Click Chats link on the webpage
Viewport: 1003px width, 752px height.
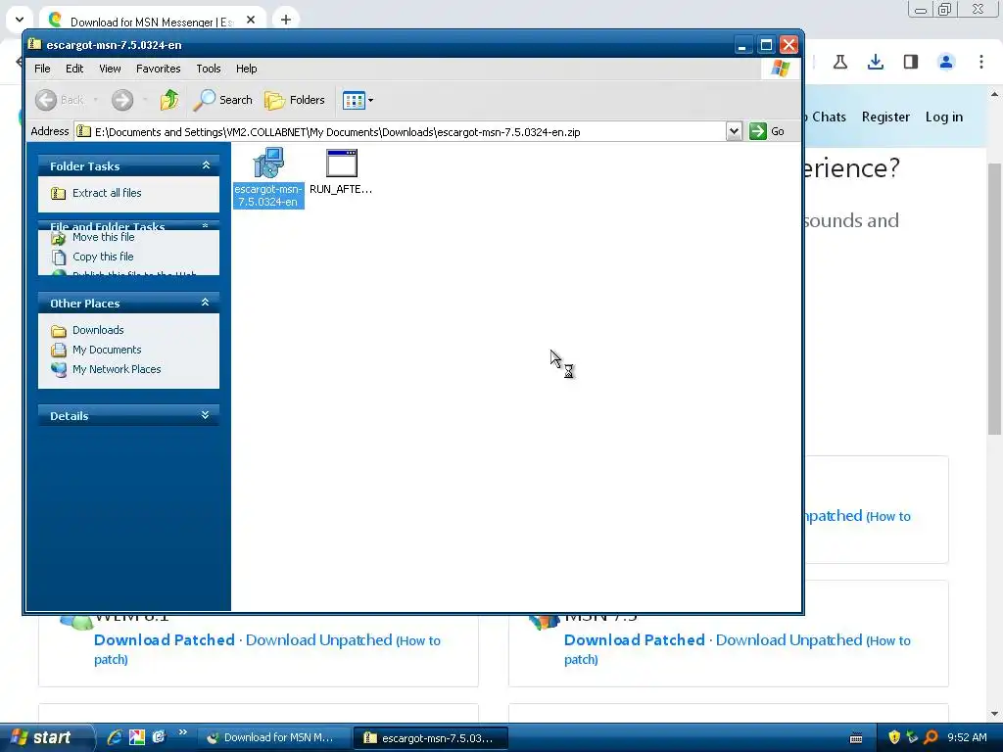click(829, 117)
